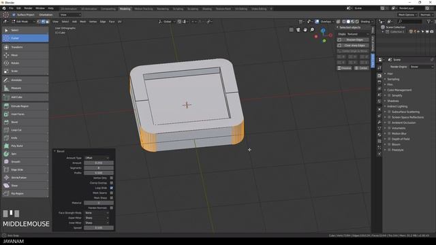Screen dimensions: 436x245
Task: Click the Clear sharp Edges button
Action: [x=353, y=46]
